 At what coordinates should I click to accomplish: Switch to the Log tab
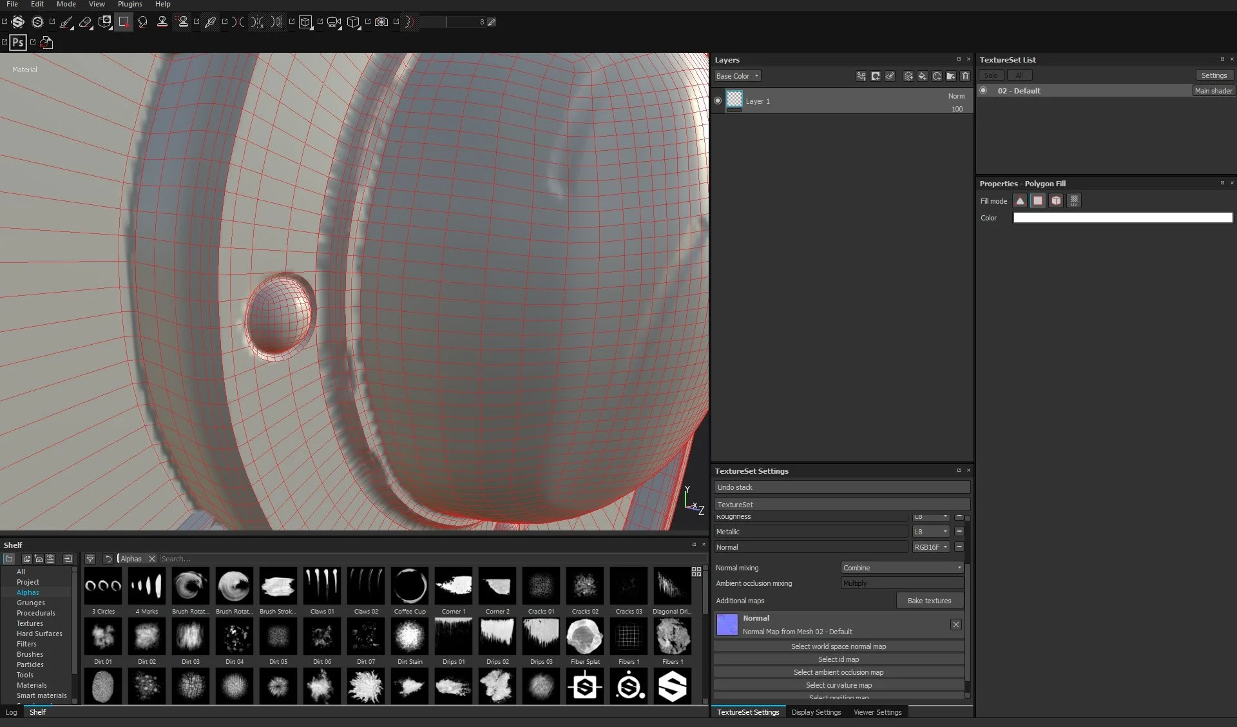pyautogui.click(x=12, y=712)
